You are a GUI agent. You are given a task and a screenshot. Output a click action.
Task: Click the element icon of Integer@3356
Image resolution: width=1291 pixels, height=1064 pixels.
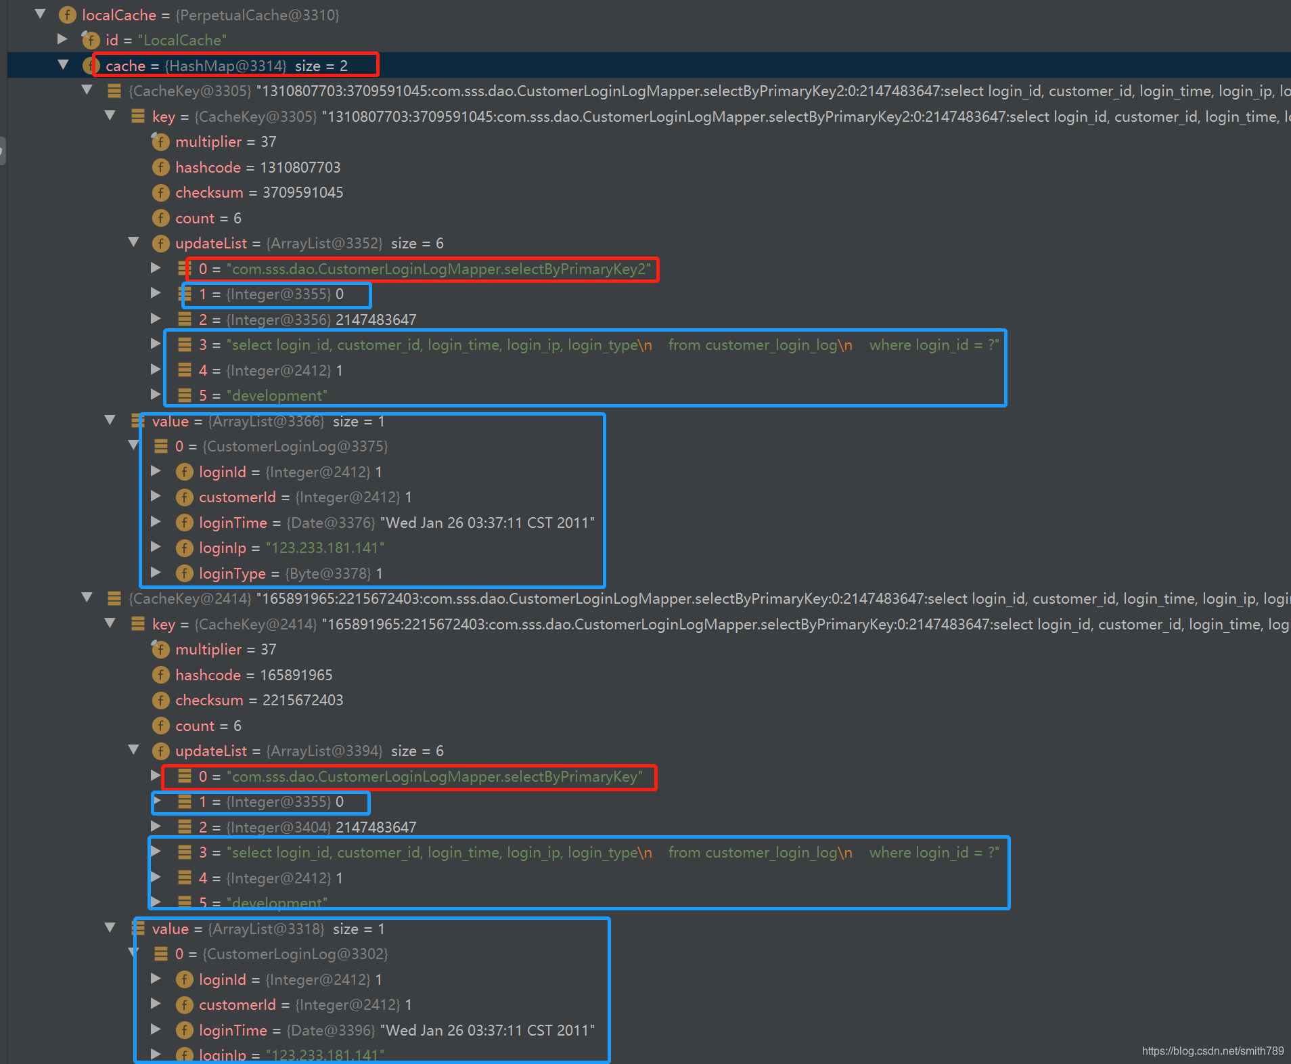click(185, 319)
